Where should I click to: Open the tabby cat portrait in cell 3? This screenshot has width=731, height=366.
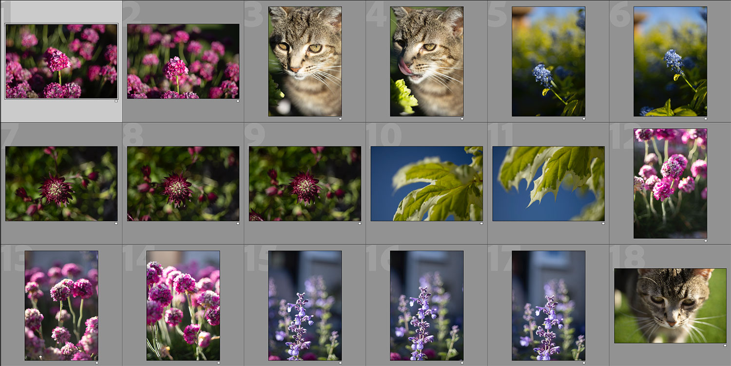pos(305,61)
